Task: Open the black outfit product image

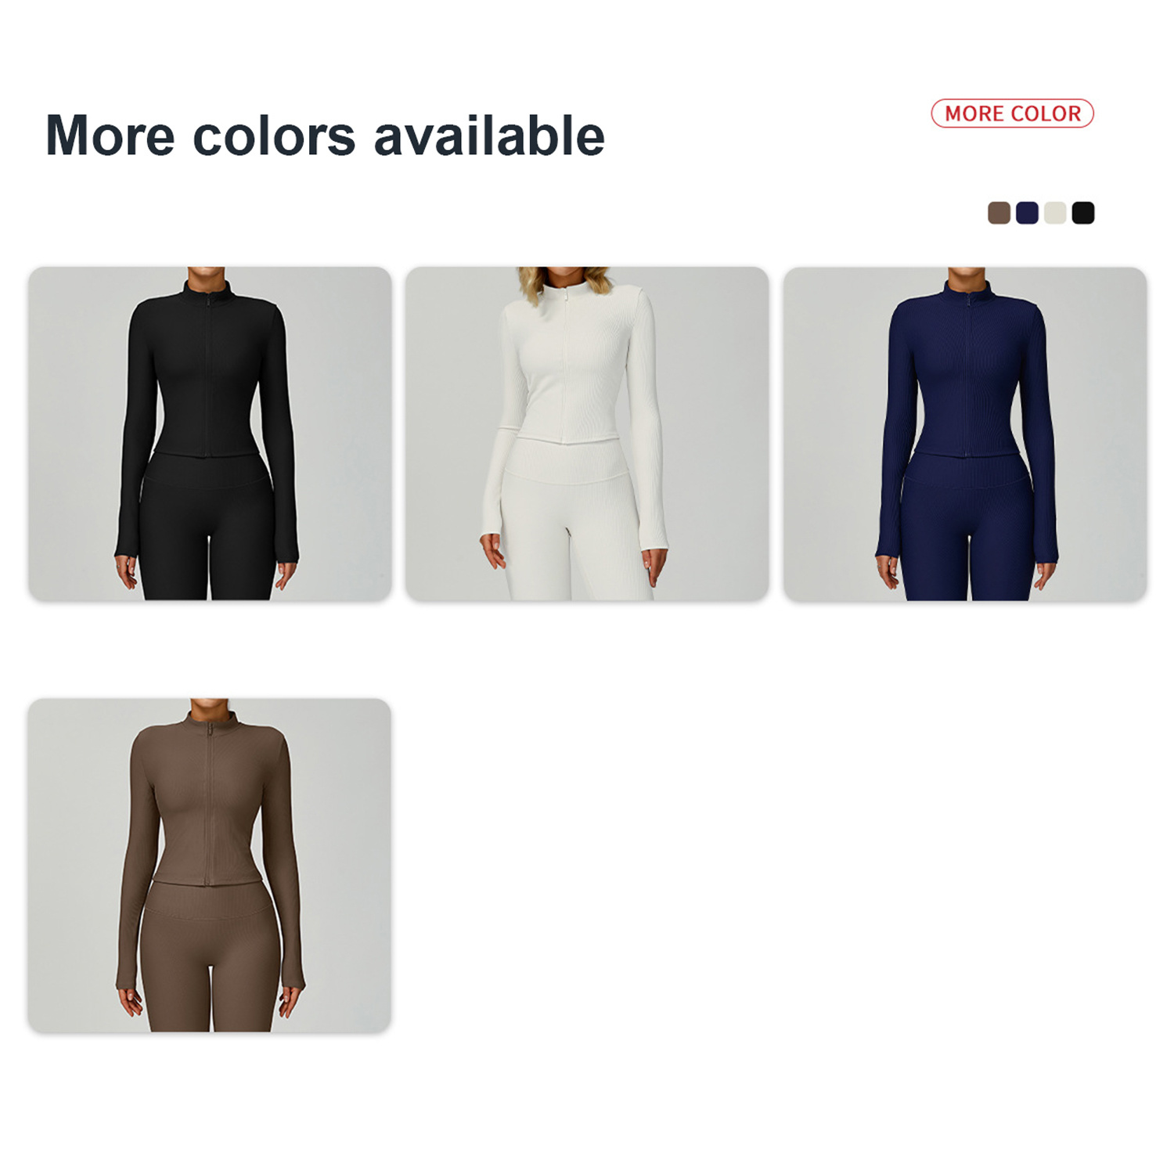Action: 210,434
